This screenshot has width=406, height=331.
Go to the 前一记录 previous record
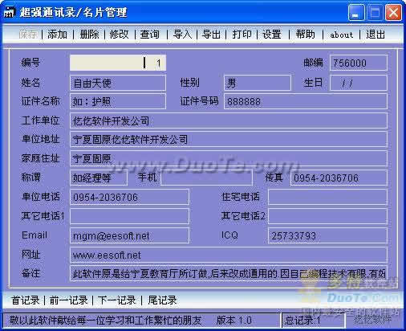(x=68, y=300)
